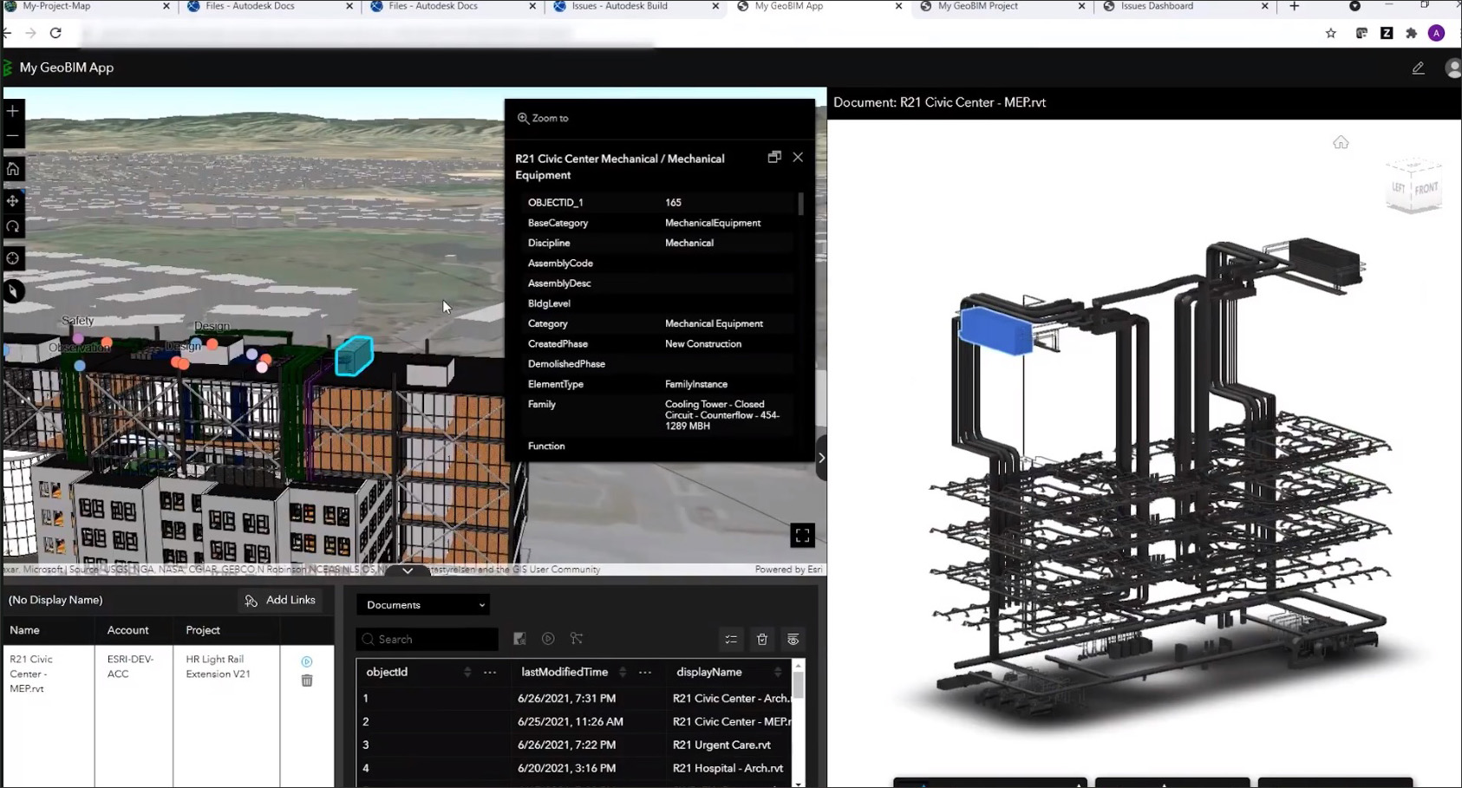This screenshot has height=788, width=1462.
Task: Click the LEFT face of view cube
Action: click(x=1399, y=187)
